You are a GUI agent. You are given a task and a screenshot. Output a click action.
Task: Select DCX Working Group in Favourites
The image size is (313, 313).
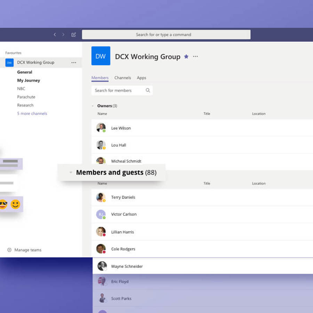pyautogui.click(x=41, y=63)
